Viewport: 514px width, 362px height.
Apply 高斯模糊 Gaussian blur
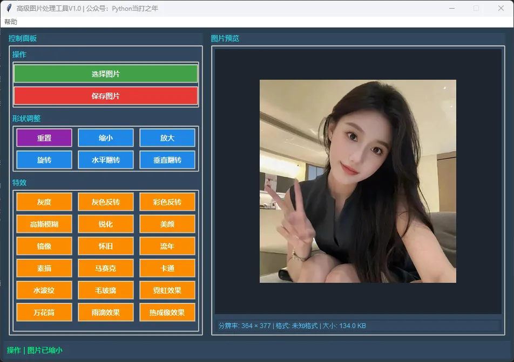[44, 224]
